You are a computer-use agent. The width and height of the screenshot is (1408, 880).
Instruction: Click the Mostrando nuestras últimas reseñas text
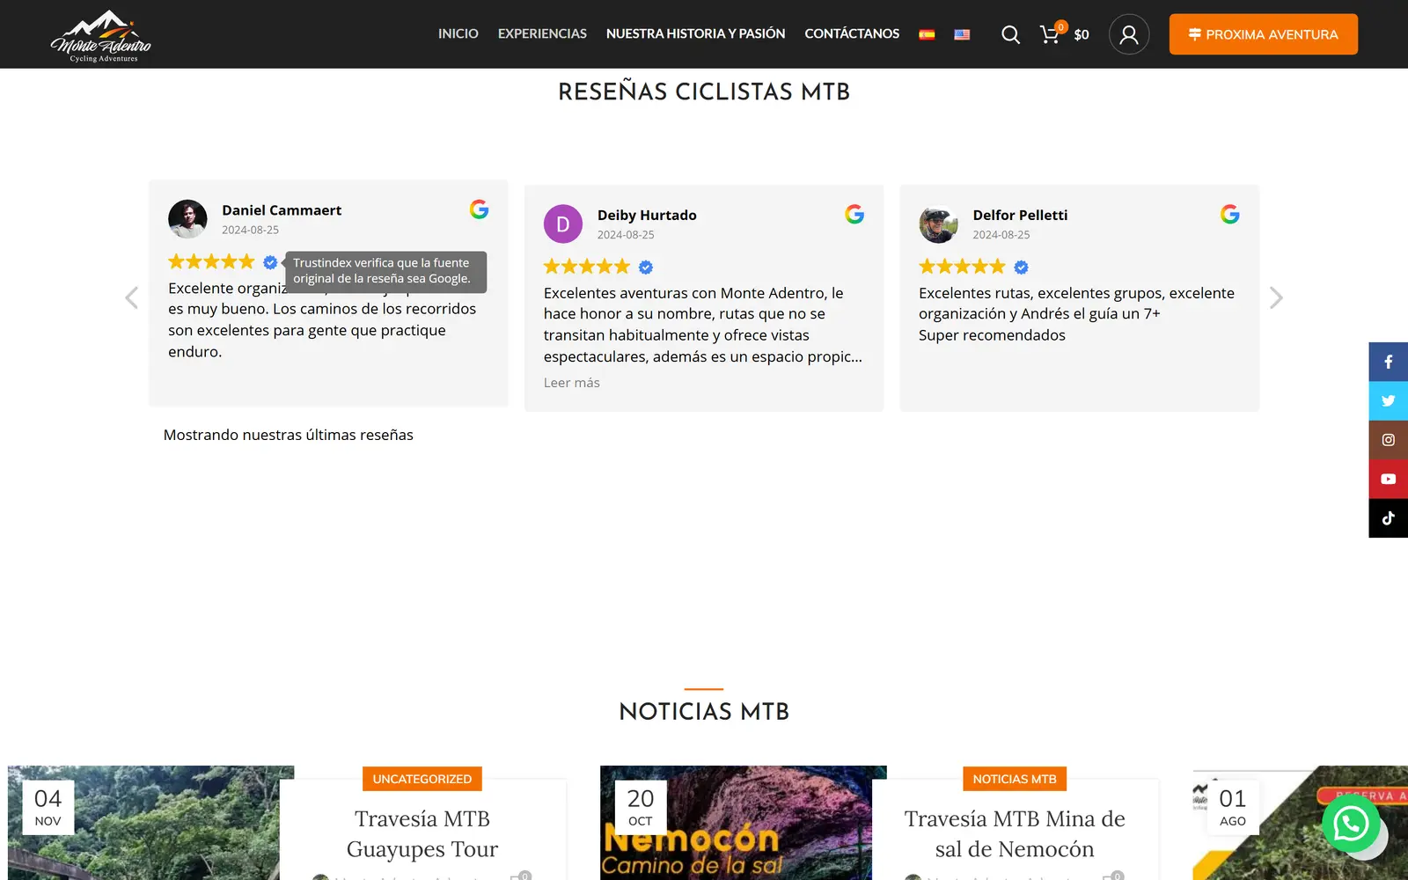[x=289, y=435]
